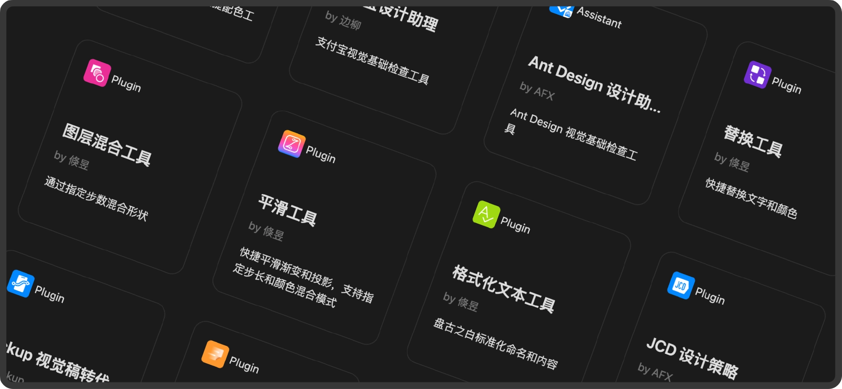Click the pink 图层混合工具 plugin icon
842x389 pixels.
(97, 73)
